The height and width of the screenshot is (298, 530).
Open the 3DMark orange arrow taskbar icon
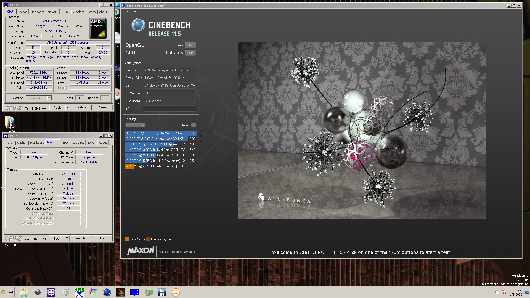tap(121, 292)
